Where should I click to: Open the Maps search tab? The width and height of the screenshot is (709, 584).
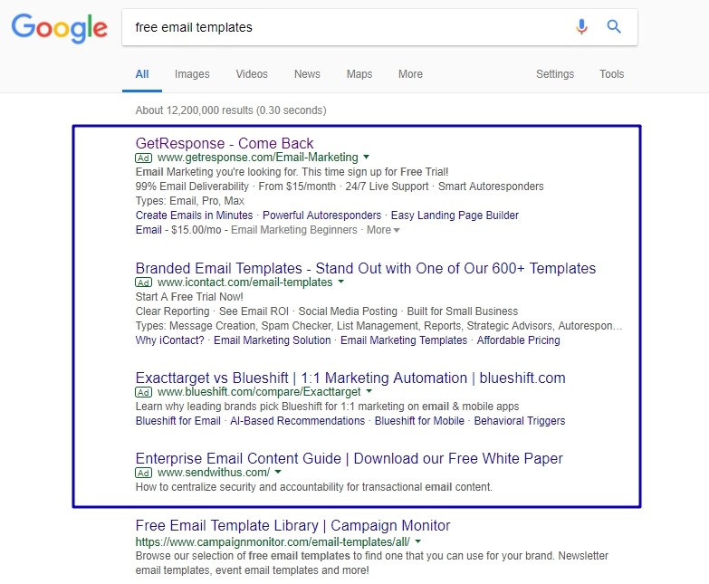[359, 74]
